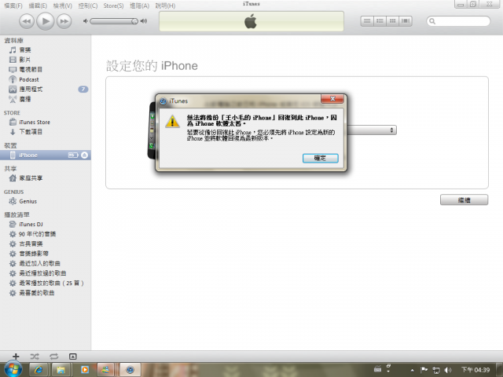This screenshot has height=377, width=503.
Task: Switch to song list view
Action: (367, 21)
